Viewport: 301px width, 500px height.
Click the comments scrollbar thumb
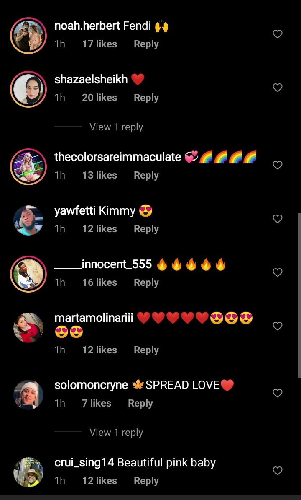coord(299,295)
